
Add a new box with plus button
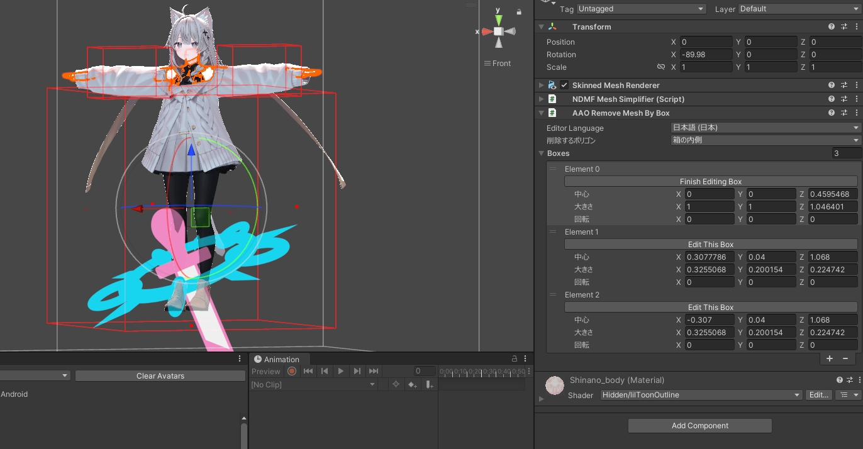tap(830, 358)
